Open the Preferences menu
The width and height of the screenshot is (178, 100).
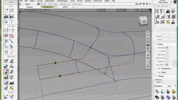click(98, 1)
